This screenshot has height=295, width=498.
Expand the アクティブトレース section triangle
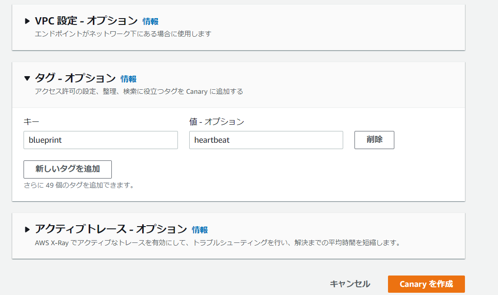28,230
